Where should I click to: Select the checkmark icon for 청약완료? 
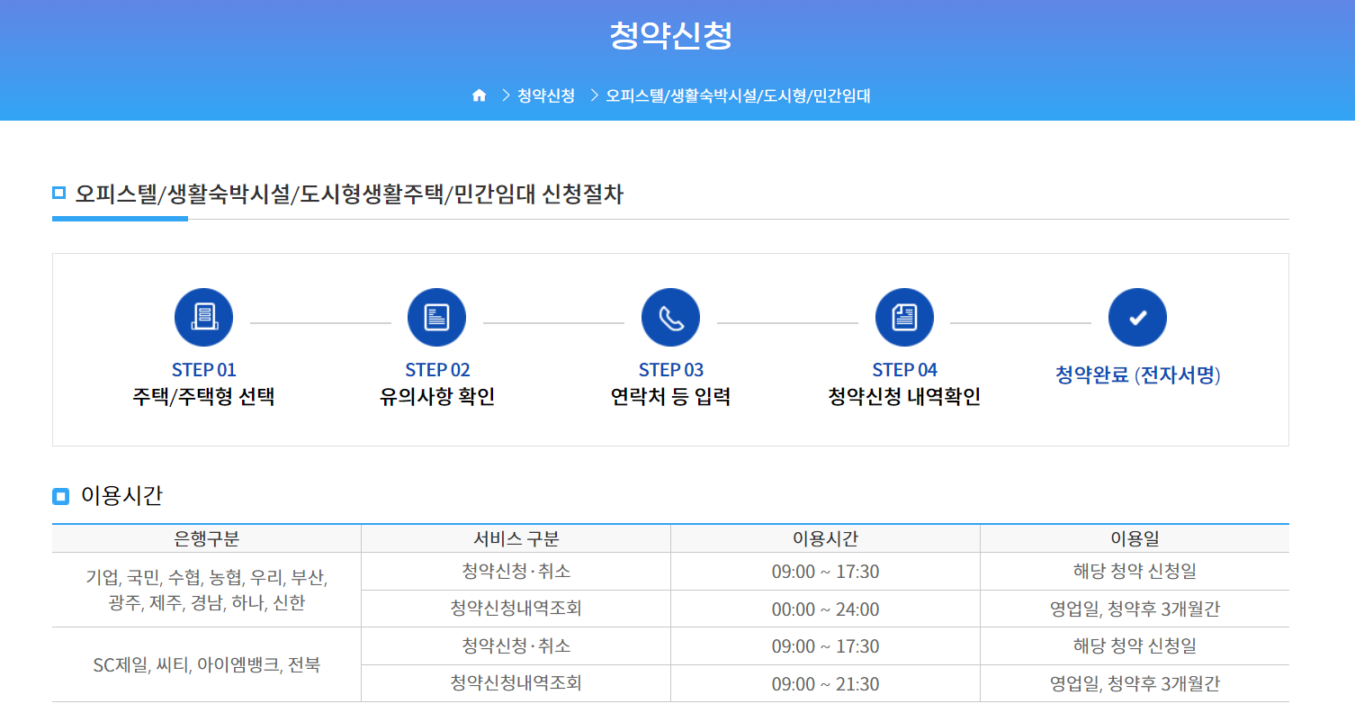pyautogui.click(x=1137, y=317)
